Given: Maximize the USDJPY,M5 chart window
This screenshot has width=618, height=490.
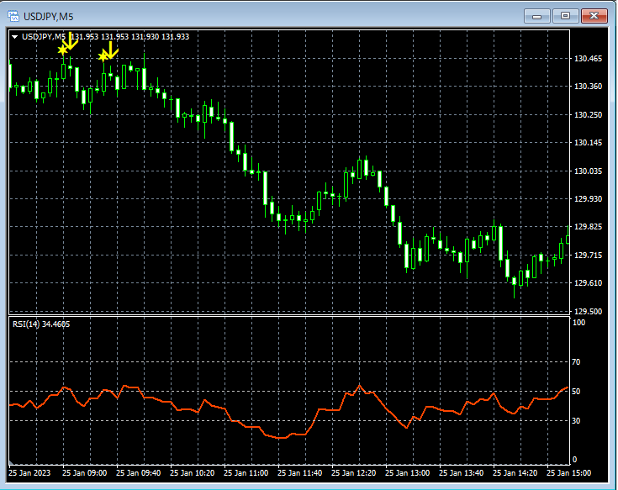Looking at the screenshot, I should pos(565,16).
